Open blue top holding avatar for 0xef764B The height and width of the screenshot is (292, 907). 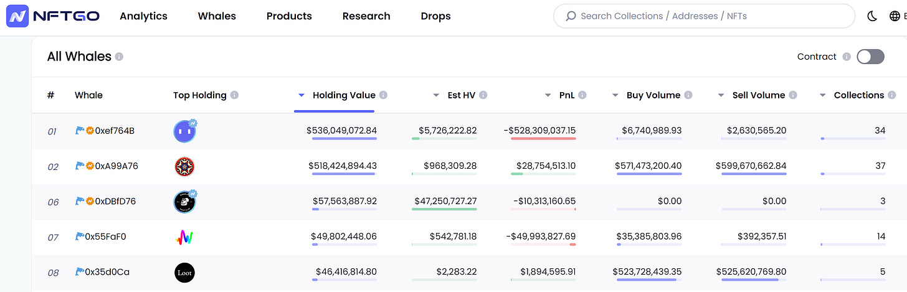184,131
